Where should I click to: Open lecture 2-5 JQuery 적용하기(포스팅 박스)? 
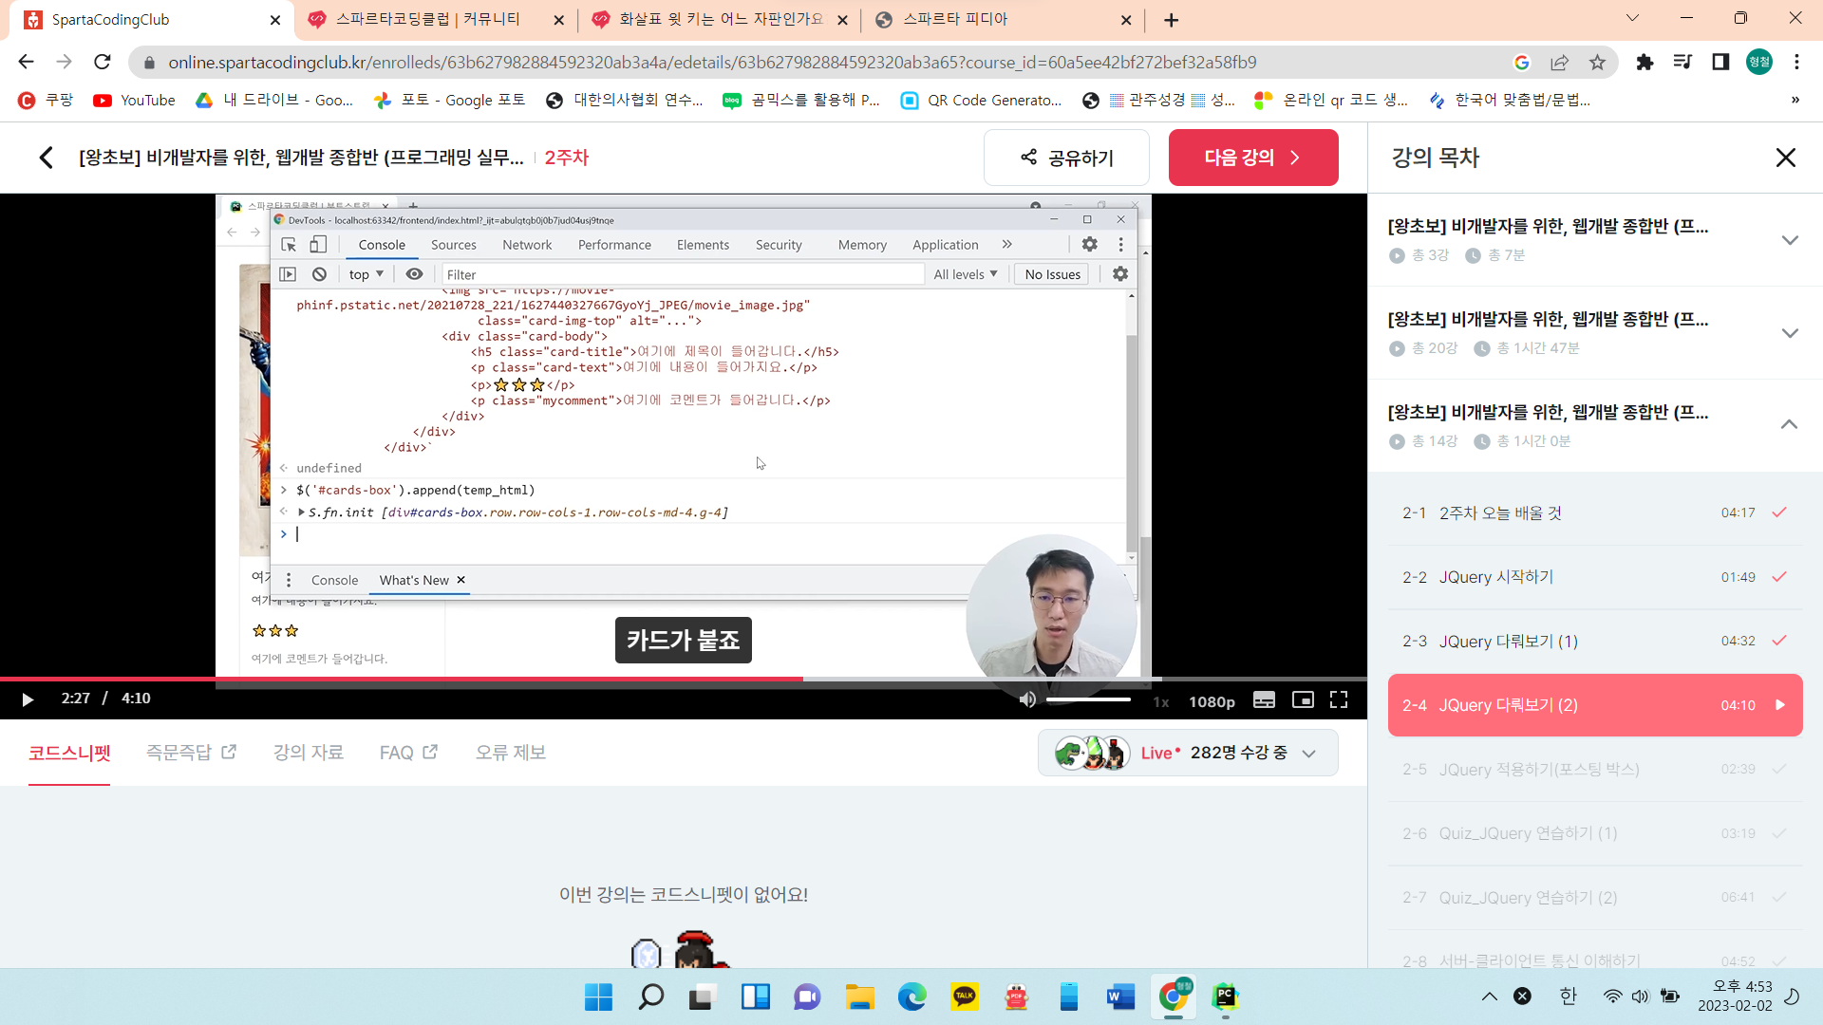1595,770
